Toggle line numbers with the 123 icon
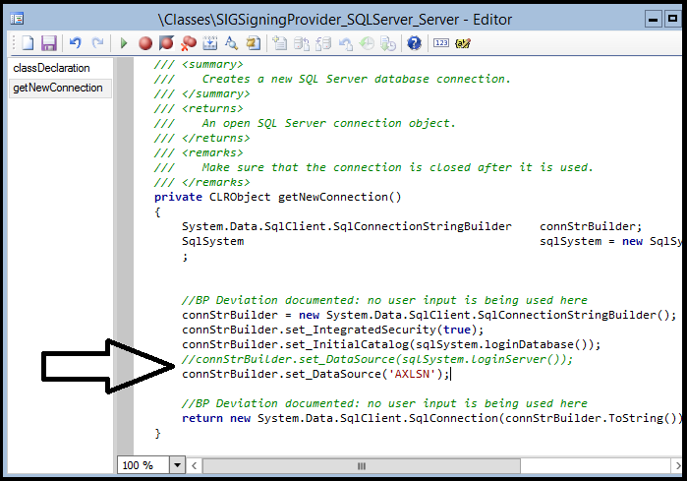The height and width of the screenshot is (481, 687). pyautogui.click(x=440, y=43)
